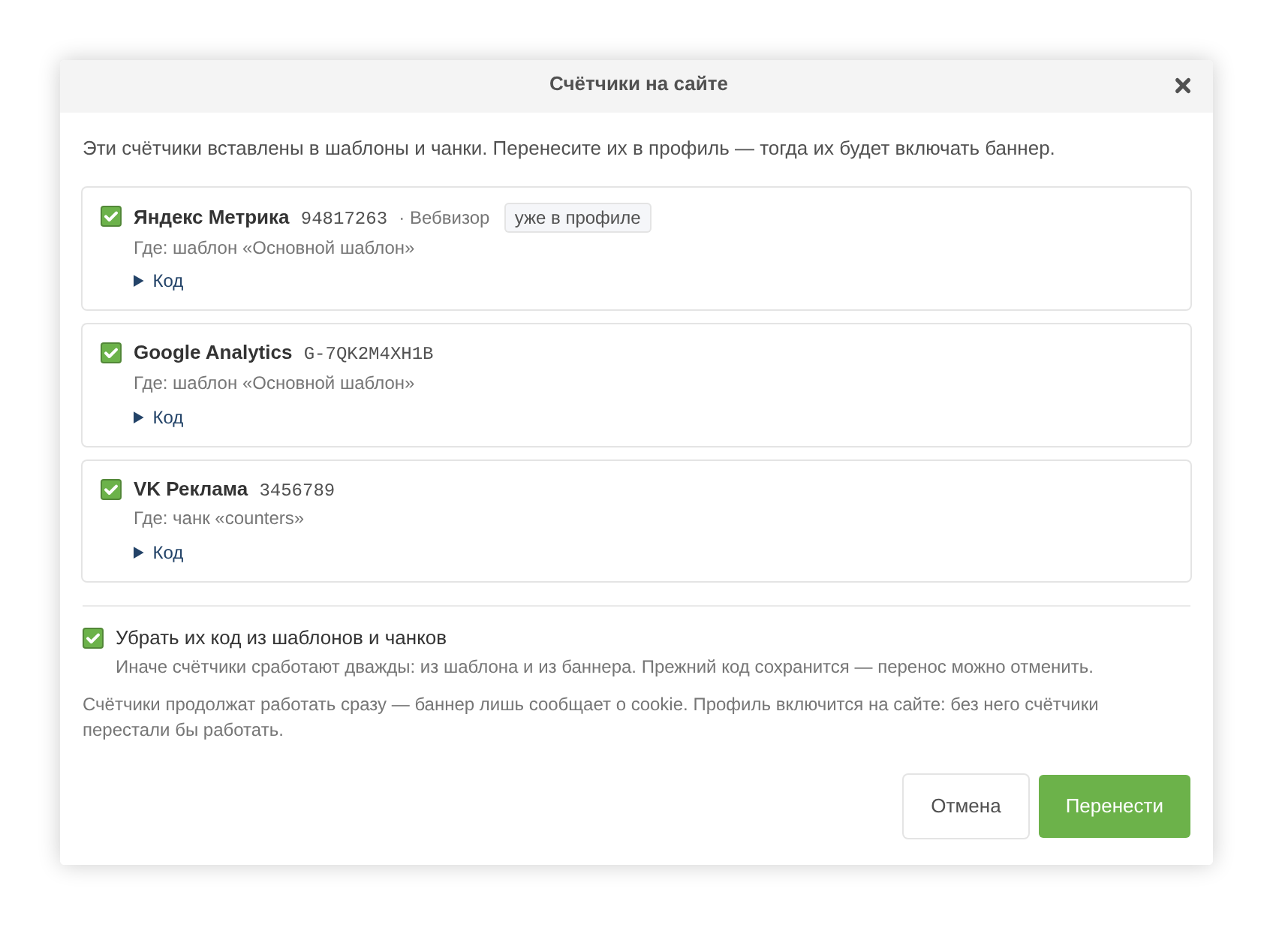Image resolution: width=1273 pixels, height=925 pixels.
Task: Close the Счётчики на сайте dialog
Action: (x=1183, y=86)
